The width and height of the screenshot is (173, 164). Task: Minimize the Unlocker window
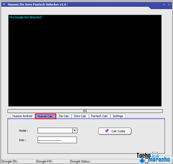coord(164,4)
